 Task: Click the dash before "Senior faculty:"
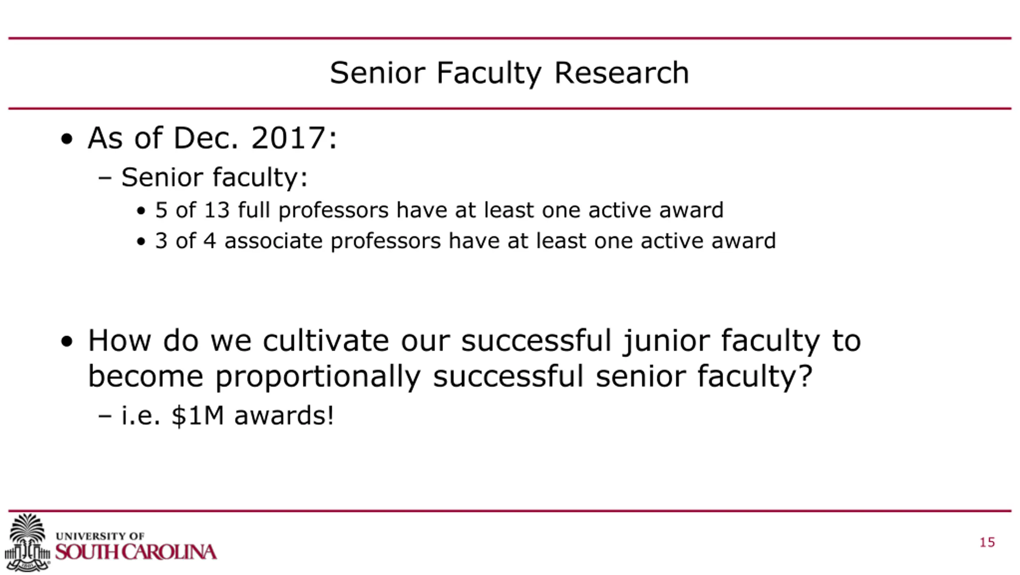coord(105,178)
